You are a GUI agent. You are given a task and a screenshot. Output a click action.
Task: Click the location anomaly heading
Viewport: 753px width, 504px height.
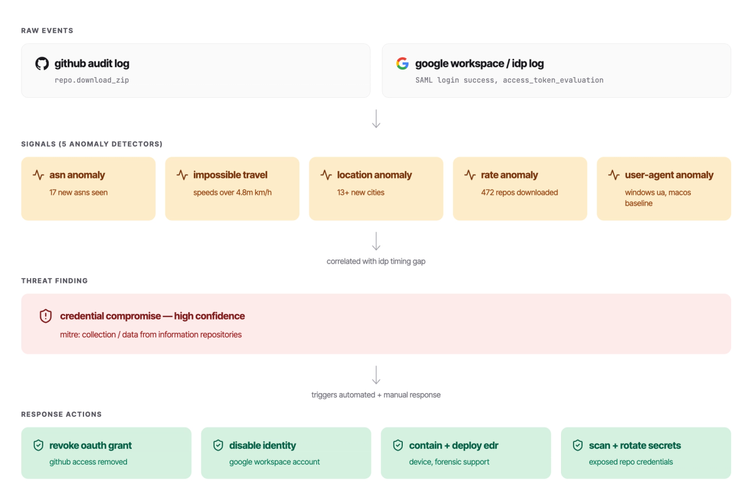(x=375, y=175)
